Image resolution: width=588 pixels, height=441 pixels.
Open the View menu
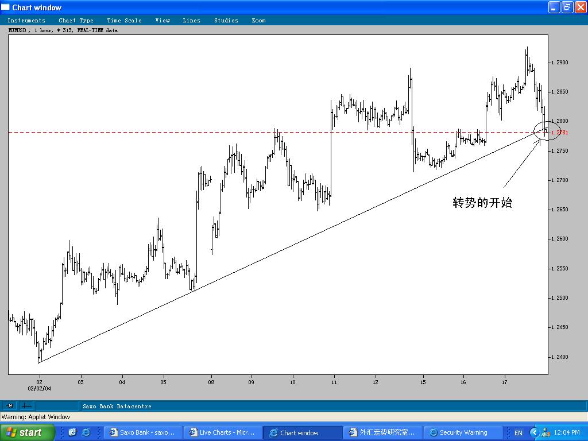[x=163, y=20]
